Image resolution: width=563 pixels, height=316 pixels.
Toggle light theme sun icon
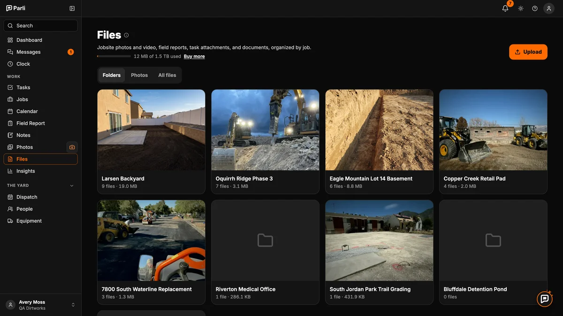(521, 8)
